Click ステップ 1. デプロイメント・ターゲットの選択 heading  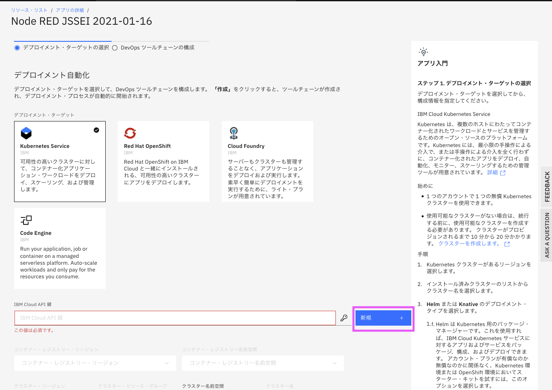474,83
